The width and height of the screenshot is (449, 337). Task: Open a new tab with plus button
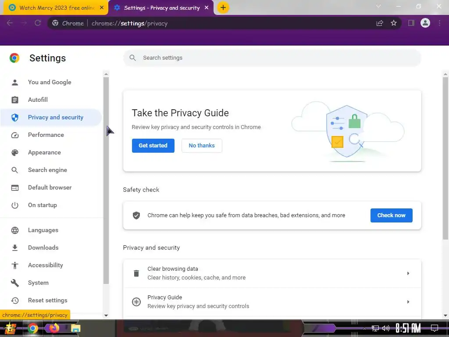(x=223, y=7)
